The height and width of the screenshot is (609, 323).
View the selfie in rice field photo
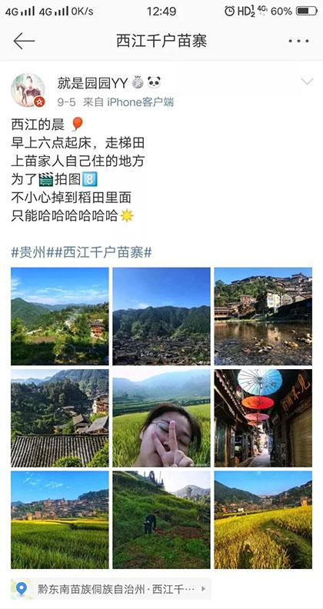[161, 418]
